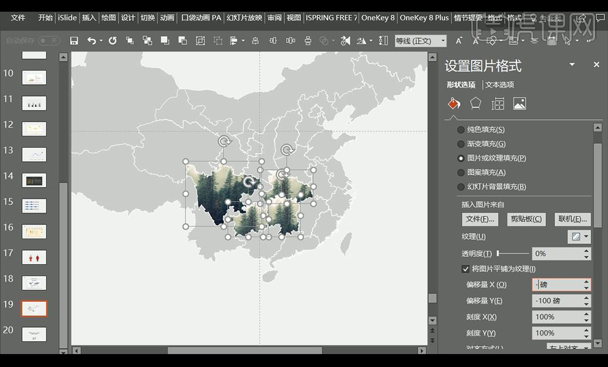Uncheck 将图片平铺为纹理 checkbox
This screenshot has width=608, height=367.
(466, 269)
